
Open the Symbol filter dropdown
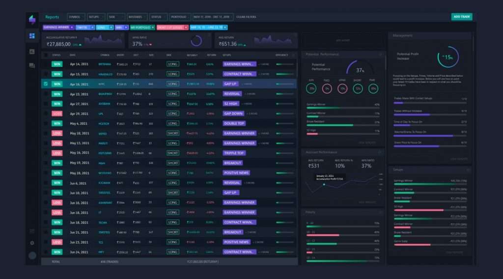76,17
